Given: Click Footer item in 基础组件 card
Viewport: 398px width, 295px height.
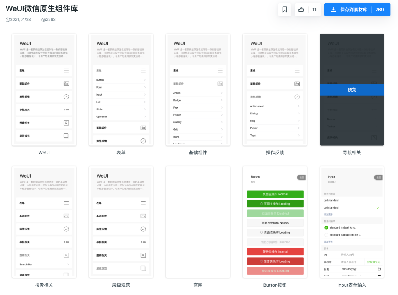Looking at the screenshot, I should click(x=198, y=115).
